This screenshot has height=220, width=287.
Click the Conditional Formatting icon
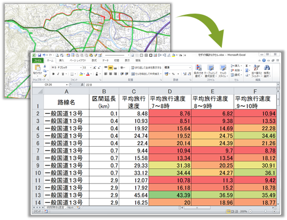coord(199,68)
